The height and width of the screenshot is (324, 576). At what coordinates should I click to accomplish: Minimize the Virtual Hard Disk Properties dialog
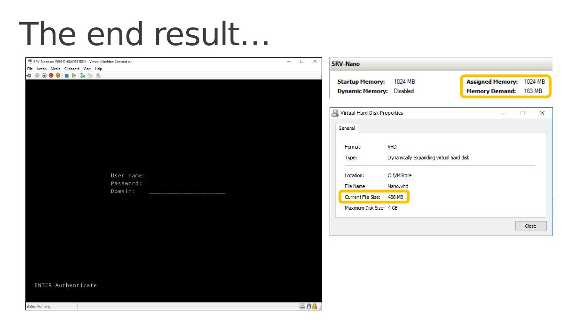pos(503,113)
